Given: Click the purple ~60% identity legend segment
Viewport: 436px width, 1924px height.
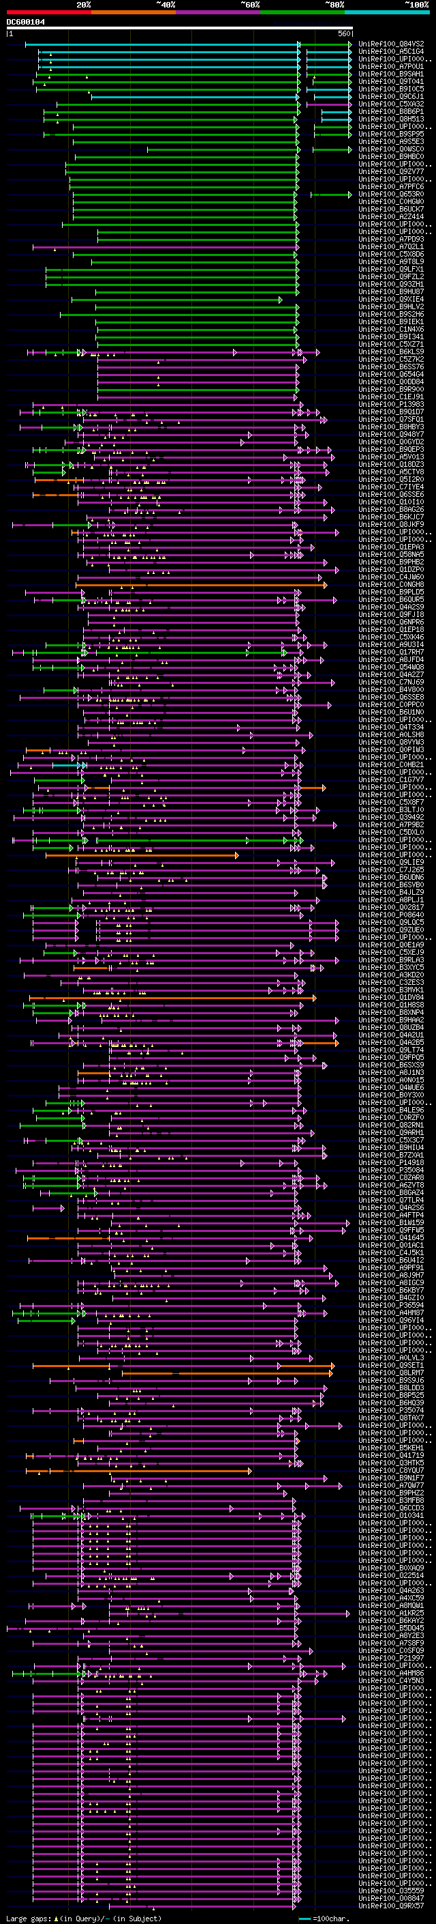Looking at the screenshot, I should coord(219,12).
